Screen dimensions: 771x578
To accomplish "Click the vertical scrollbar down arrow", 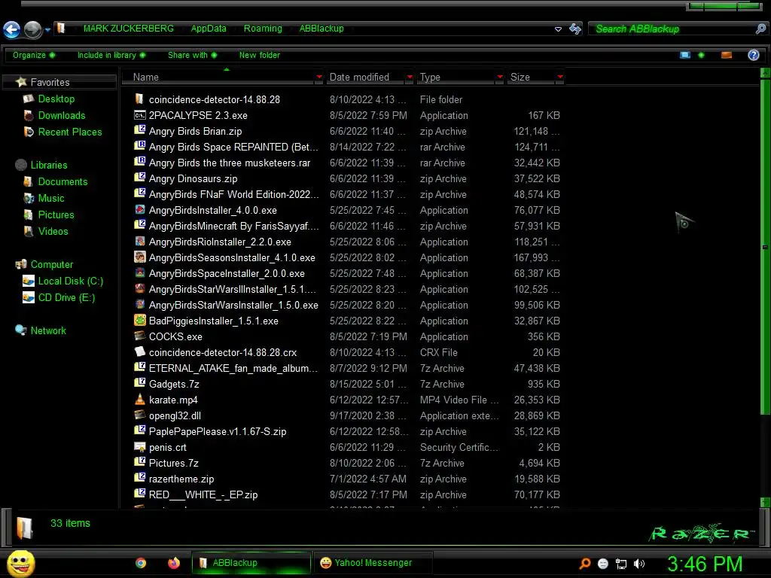I will [765, 502].
